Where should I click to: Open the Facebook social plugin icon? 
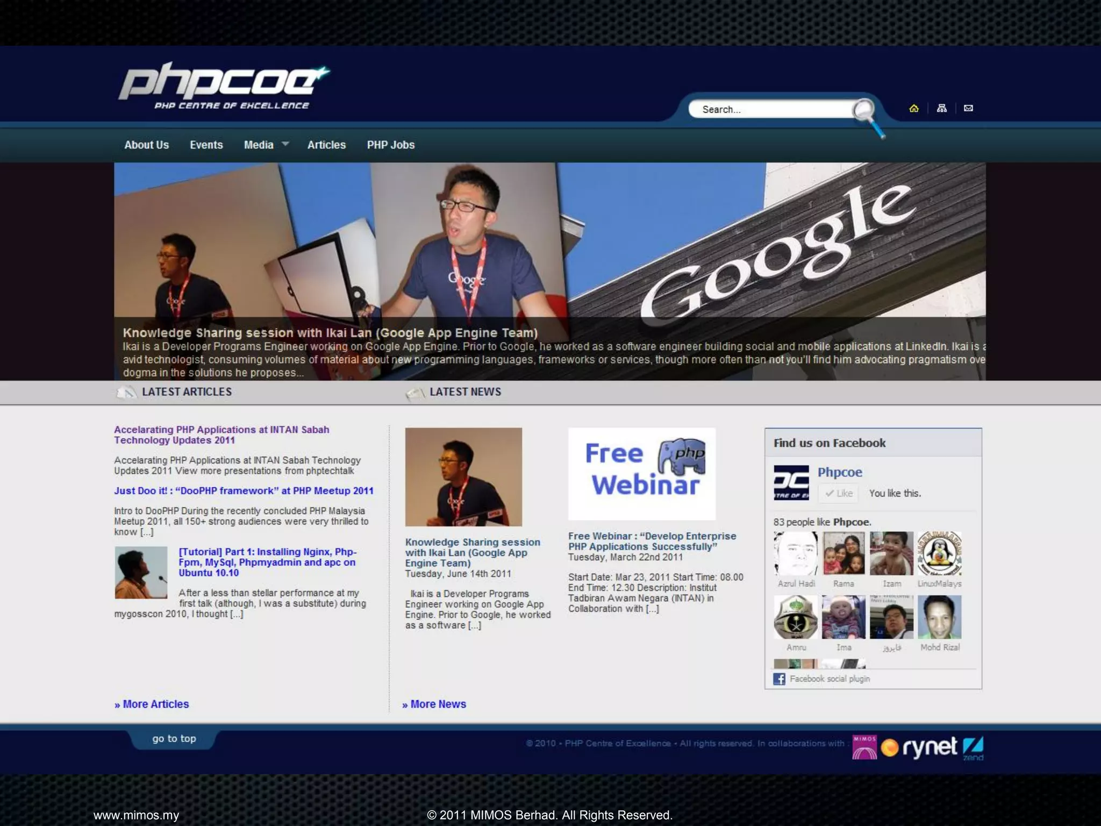[x=779, y=679]
